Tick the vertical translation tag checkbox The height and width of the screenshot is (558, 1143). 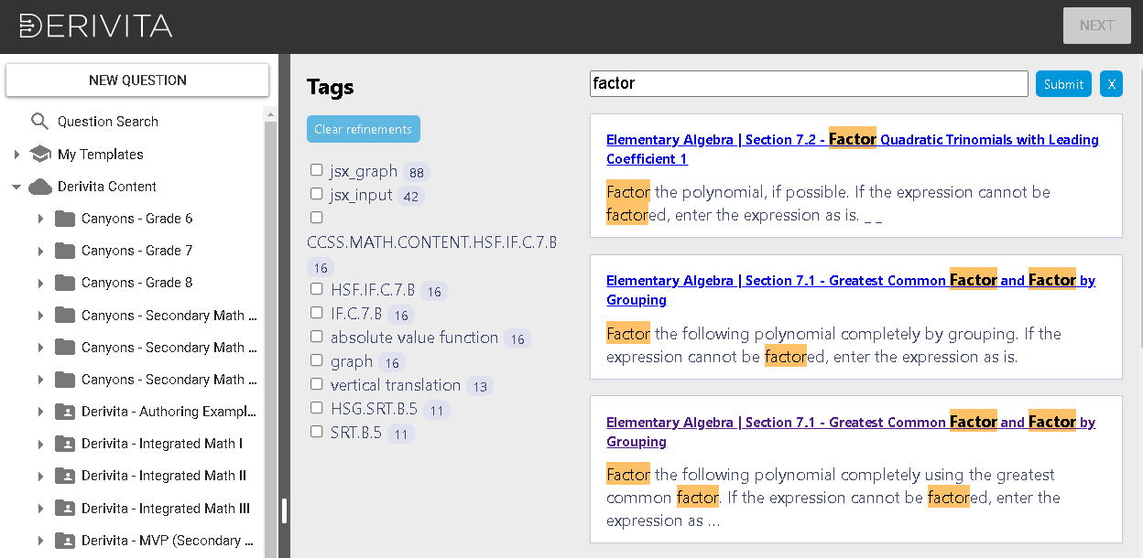(317, 384)
